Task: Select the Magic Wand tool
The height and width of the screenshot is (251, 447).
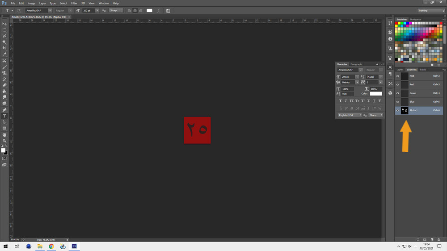Action: [x=4, y=42]
